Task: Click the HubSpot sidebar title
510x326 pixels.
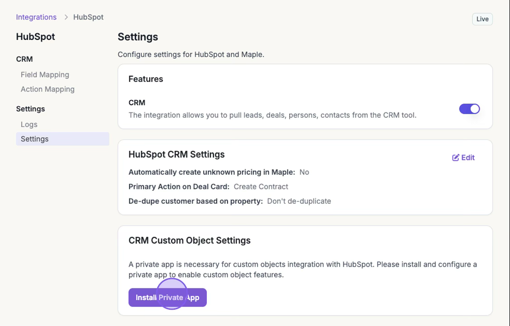Action: (35, 37)
